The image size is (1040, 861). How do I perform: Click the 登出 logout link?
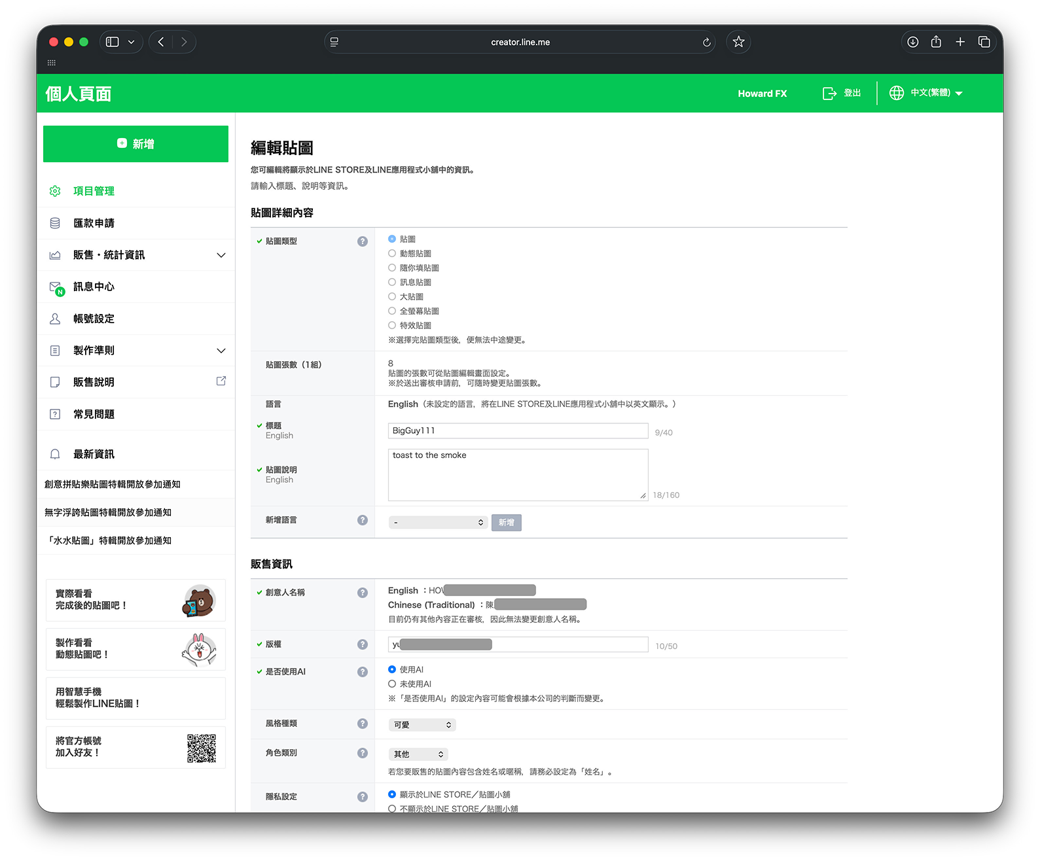842,93
